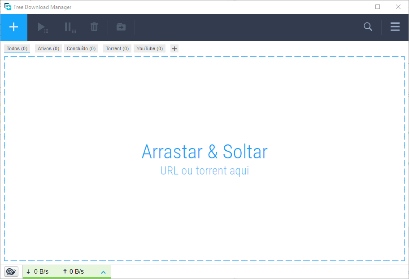Click the upload speed 0 B/s indicator

coord(73,271)
